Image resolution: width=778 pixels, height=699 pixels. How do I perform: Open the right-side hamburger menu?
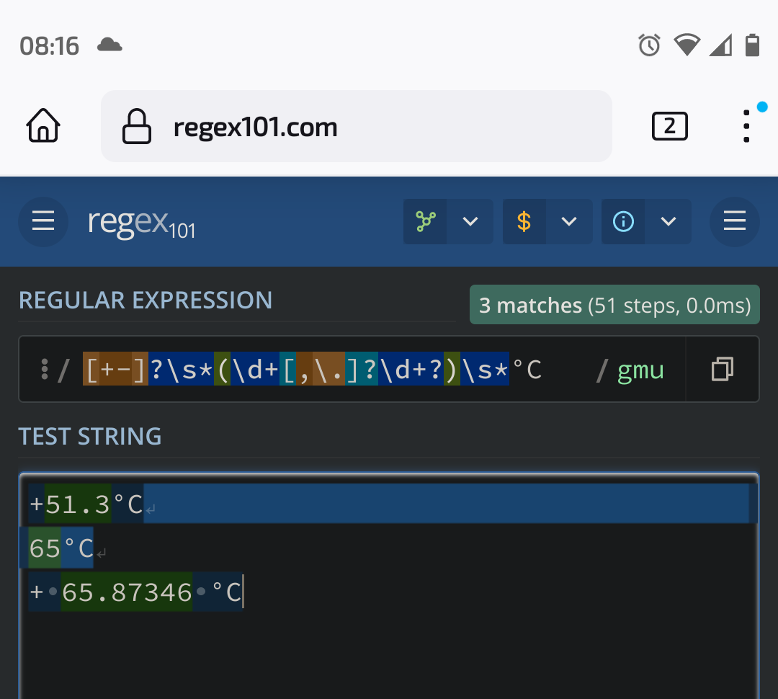[734, 221]
